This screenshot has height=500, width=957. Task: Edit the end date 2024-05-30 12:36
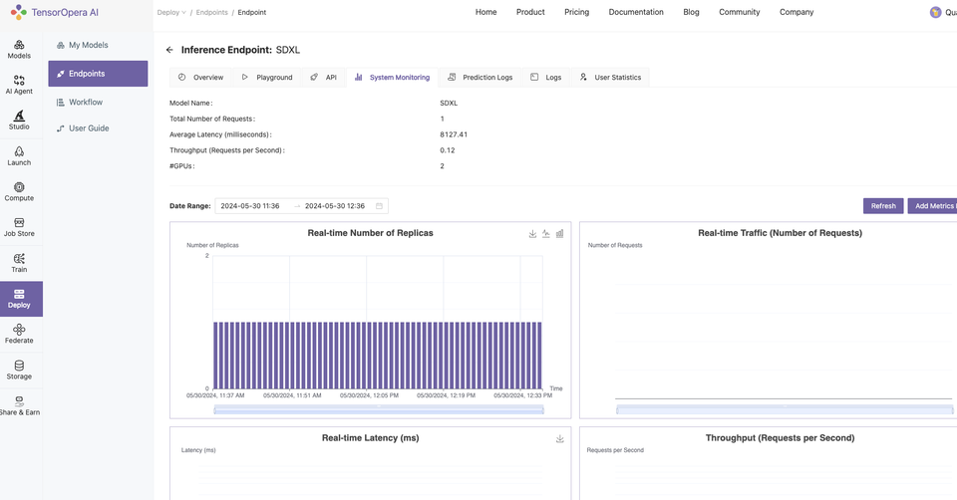click(x=335, y=206)
